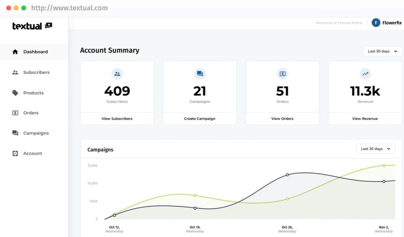Click the Oct 19 axis label

(x=195, y=229)
